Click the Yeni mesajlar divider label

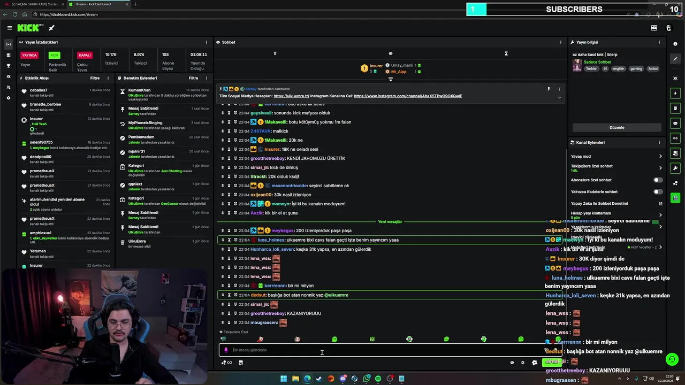[390, 222]
